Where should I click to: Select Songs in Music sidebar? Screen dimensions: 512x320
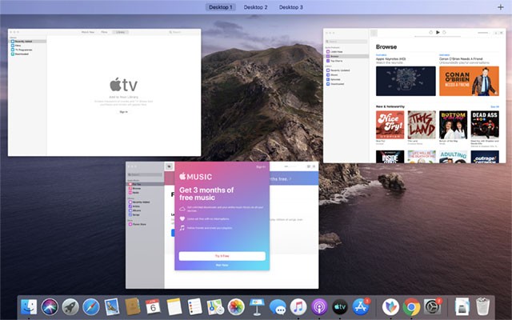click(145, 215)
